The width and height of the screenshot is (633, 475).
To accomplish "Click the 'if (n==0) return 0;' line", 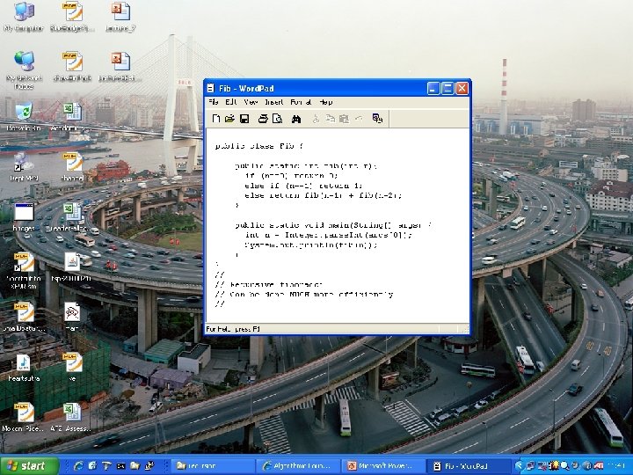I will [x=291, y=176].
